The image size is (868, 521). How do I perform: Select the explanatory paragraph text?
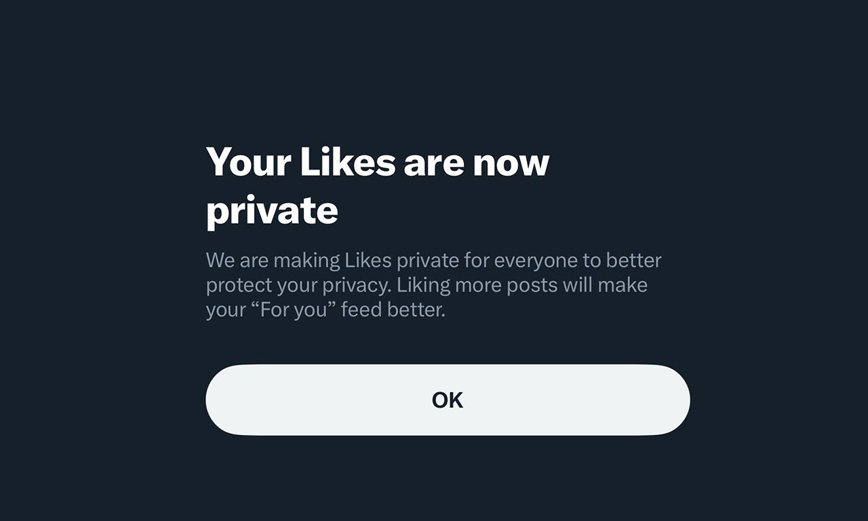433,284
